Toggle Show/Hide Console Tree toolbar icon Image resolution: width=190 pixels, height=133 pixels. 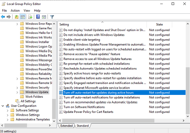[x=23, y=17]
